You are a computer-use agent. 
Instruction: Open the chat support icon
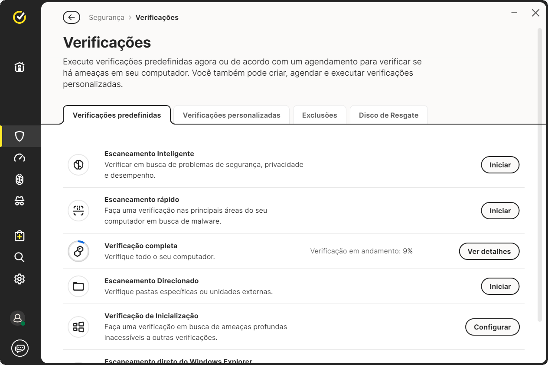click(20, 348)
